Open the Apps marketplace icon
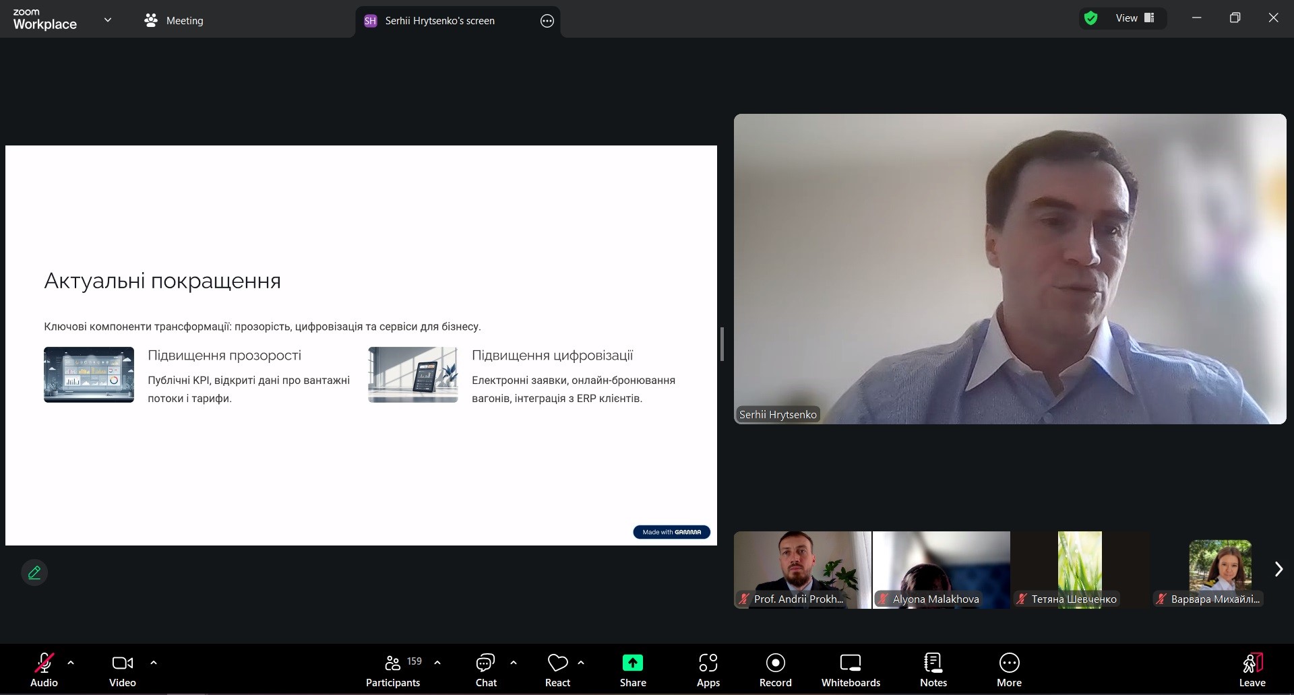This screenshot has width=1294, height=695. (x=708, y=670)
